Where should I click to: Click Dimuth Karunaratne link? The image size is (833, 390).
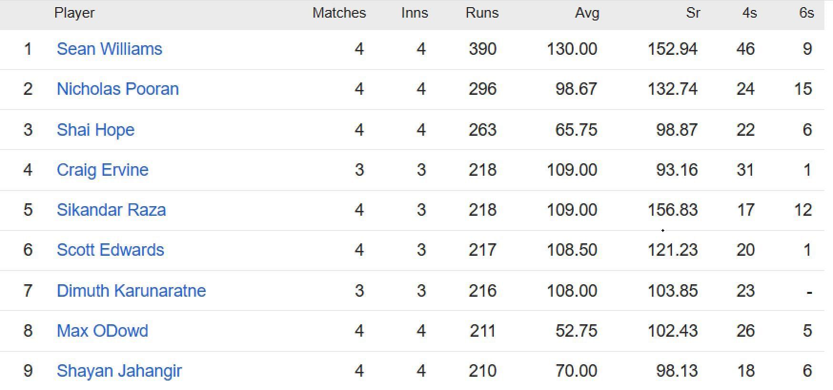(x=131, y=291)
